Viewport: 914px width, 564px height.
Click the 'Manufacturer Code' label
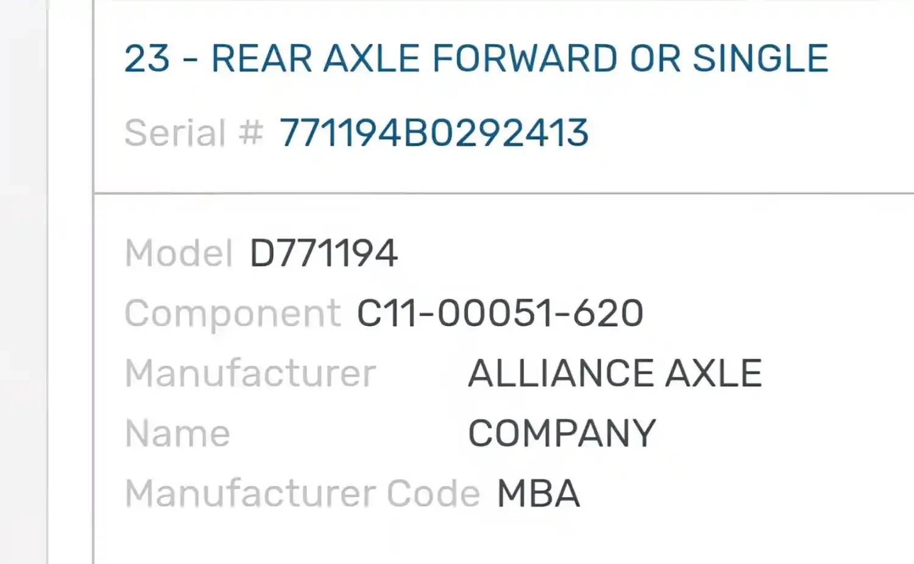302,493
